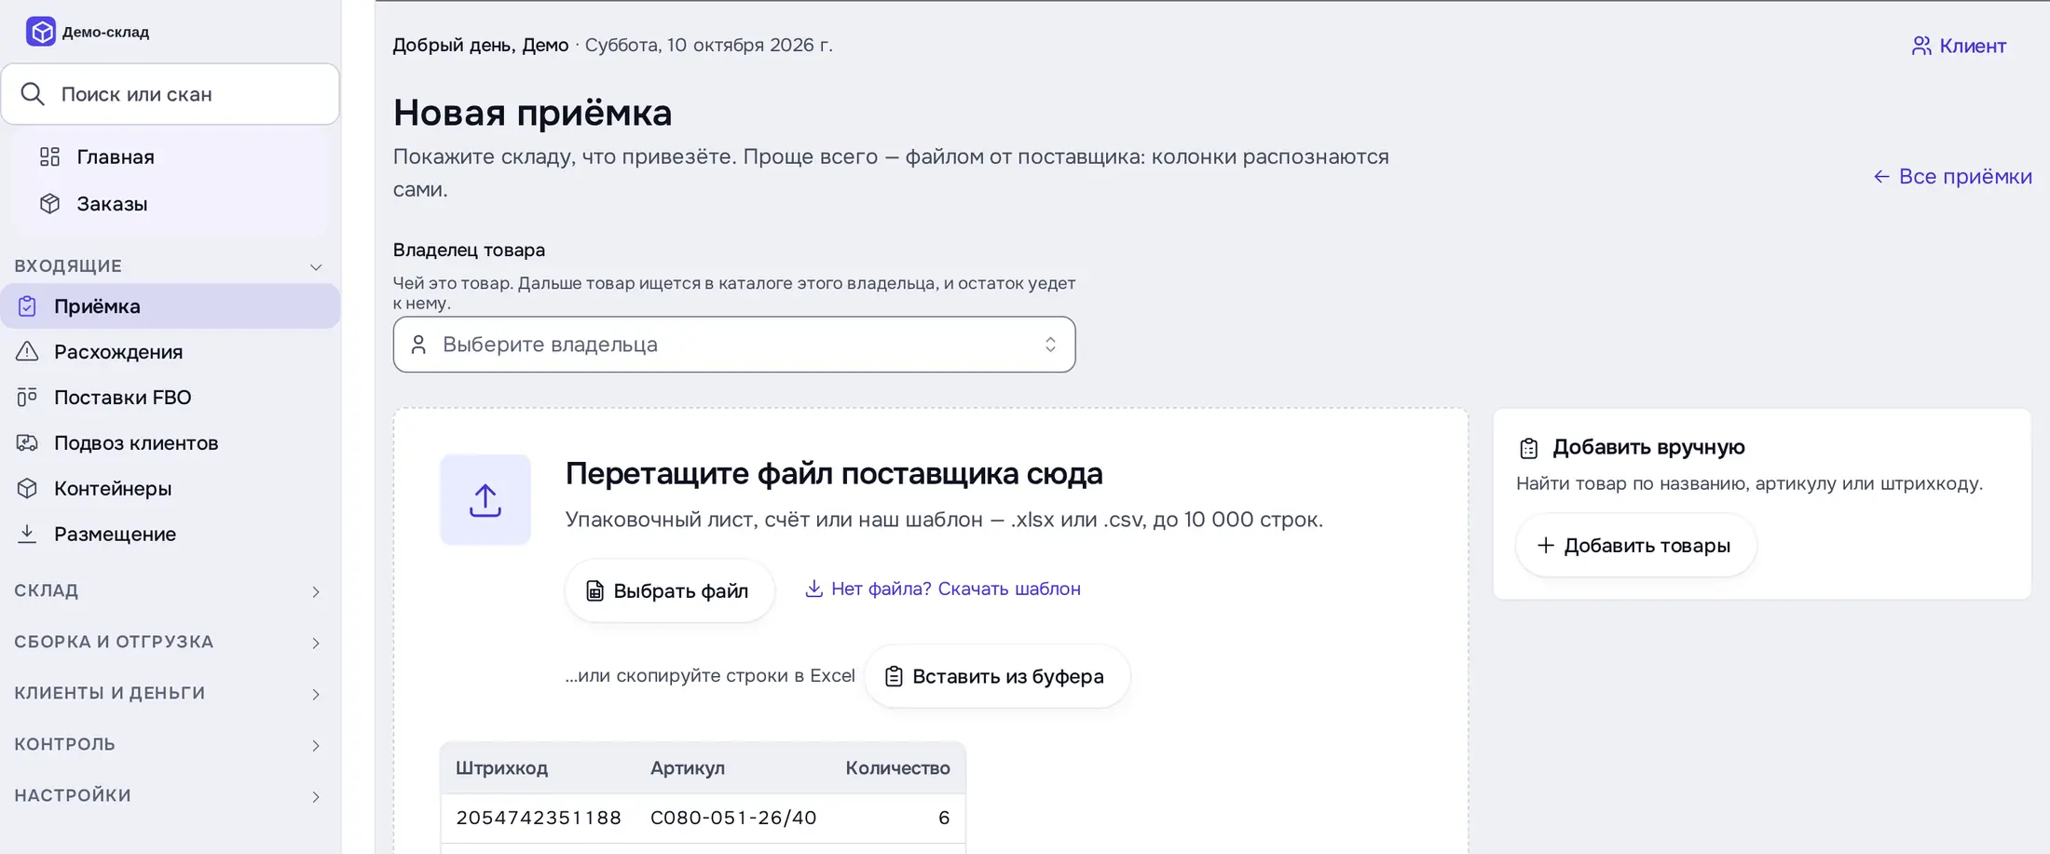Click the up-down chevrons in owner selector
This screenshot has height=854, width=2050.
tap(1050, 345)
